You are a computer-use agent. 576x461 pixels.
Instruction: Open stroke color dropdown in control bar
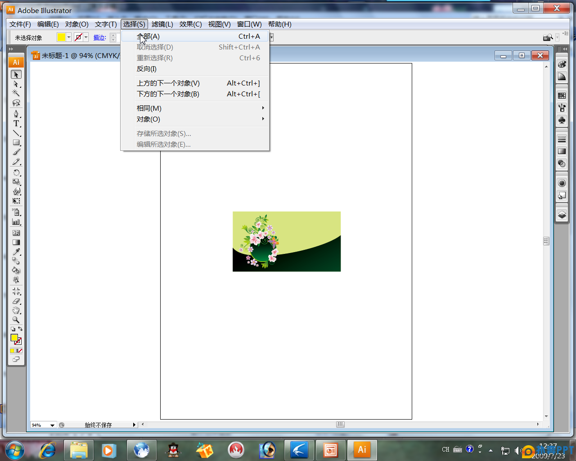pyautogui.click(x=86, y=37)
